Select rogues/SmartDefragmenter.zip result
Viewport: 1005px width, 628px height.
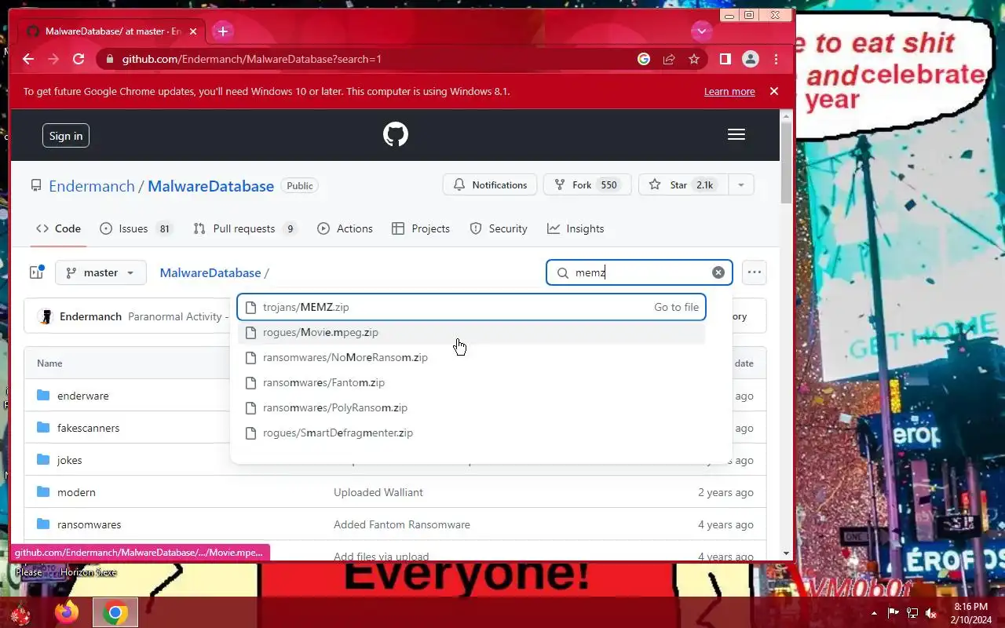pyautogui.click(x=472, y=433)
